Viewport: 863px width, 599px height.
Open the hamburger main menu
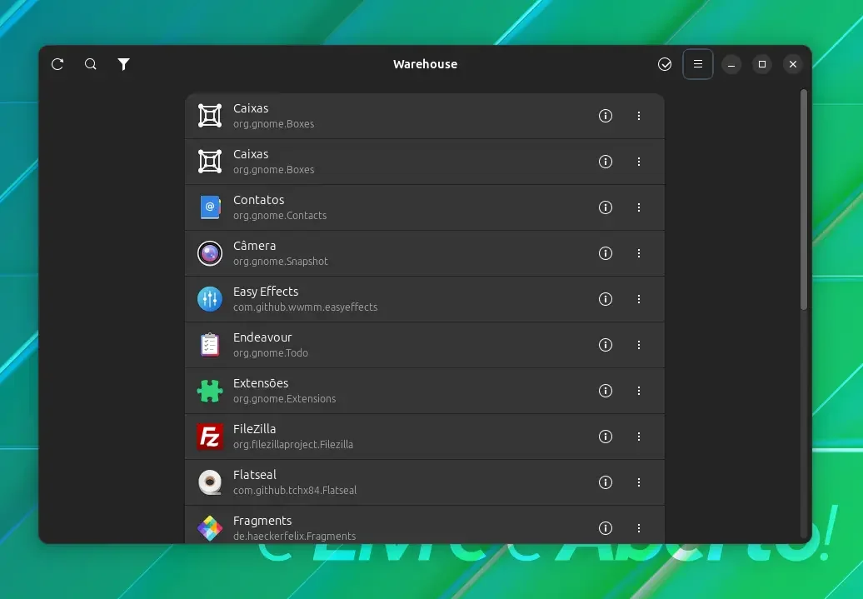point(698,64)
